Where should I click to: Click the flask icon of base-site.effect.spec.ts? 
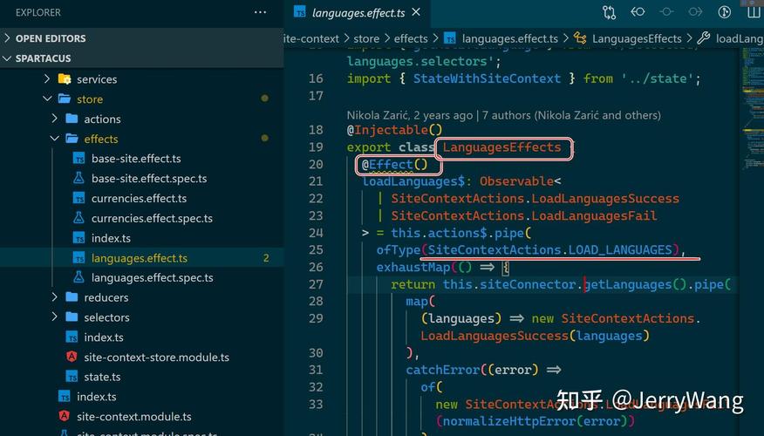click(x=78, y=178)
